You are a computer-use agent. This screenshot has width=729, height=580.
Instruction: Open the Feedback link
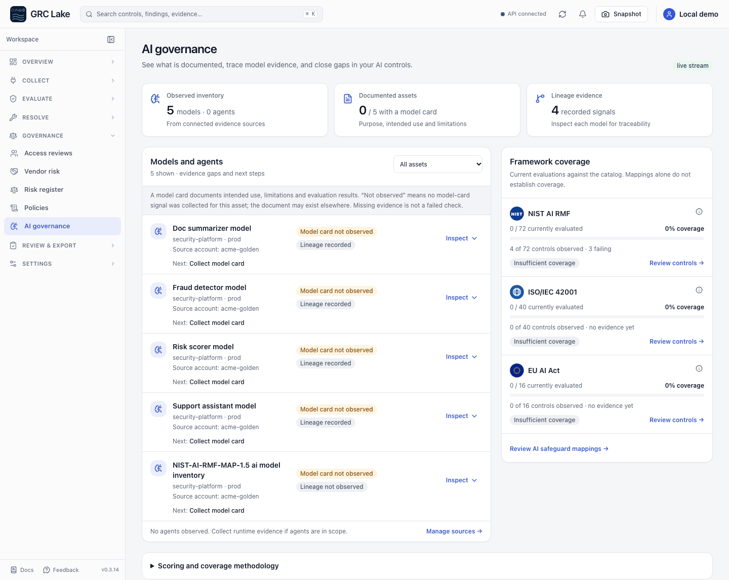coord(61,570)
